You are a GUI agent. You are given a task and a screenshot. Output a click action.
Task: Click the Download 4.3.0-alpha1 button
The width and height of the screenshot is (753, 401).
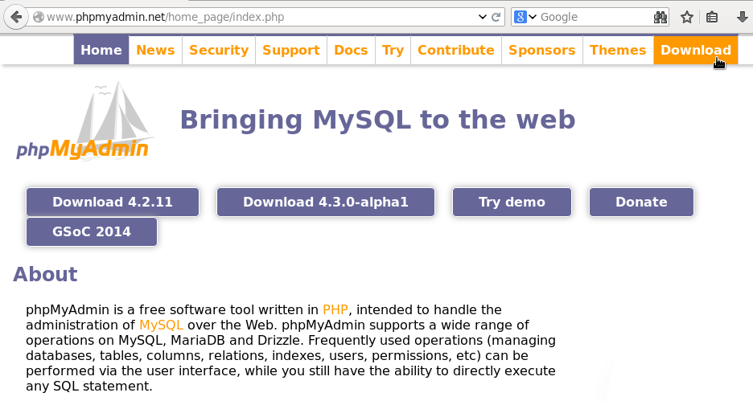click(326, 203)
